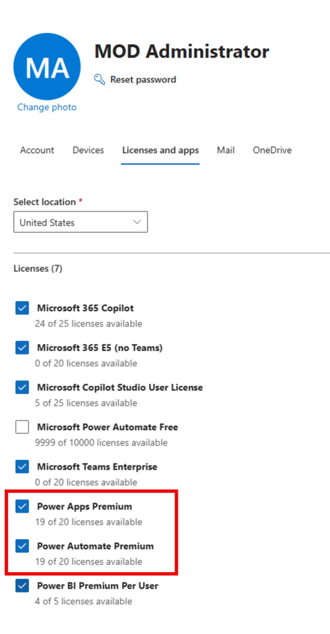Click the Reset password link
Screen dimensions: 330x634
click(143, 79)
